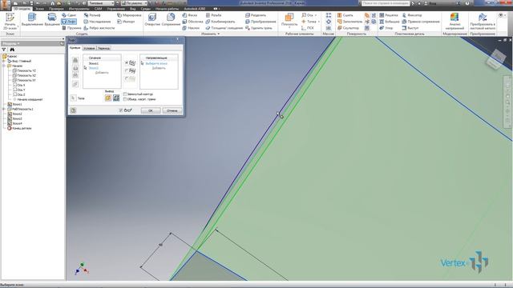The height and width of the screenshot is (288, 513).
Task: Open the Типовая appearance dropdown
Action: (x=101, y=3)
